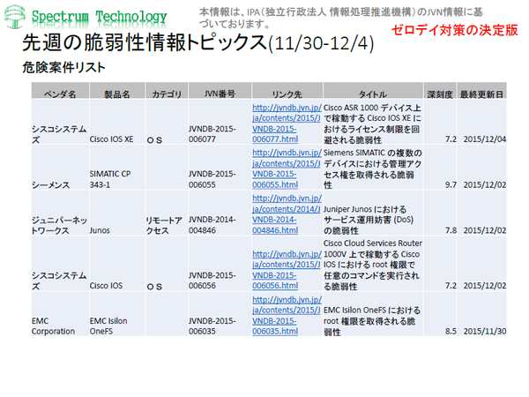Click severity value 7.8
Image resolution: width=529 pixels, height=397 pixels.
point(451,230)
